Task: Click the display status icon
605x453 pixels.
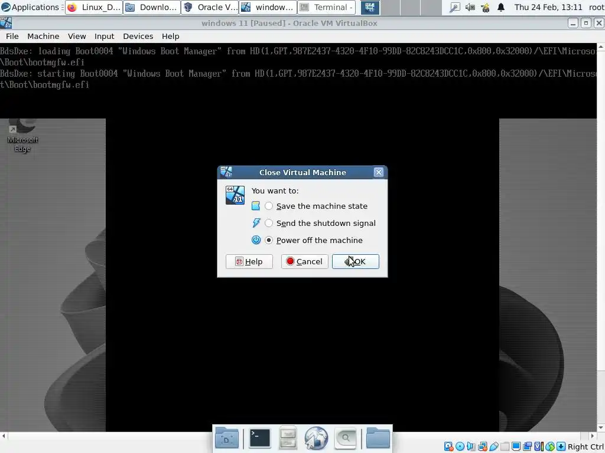Action: [x=516, y=447]
